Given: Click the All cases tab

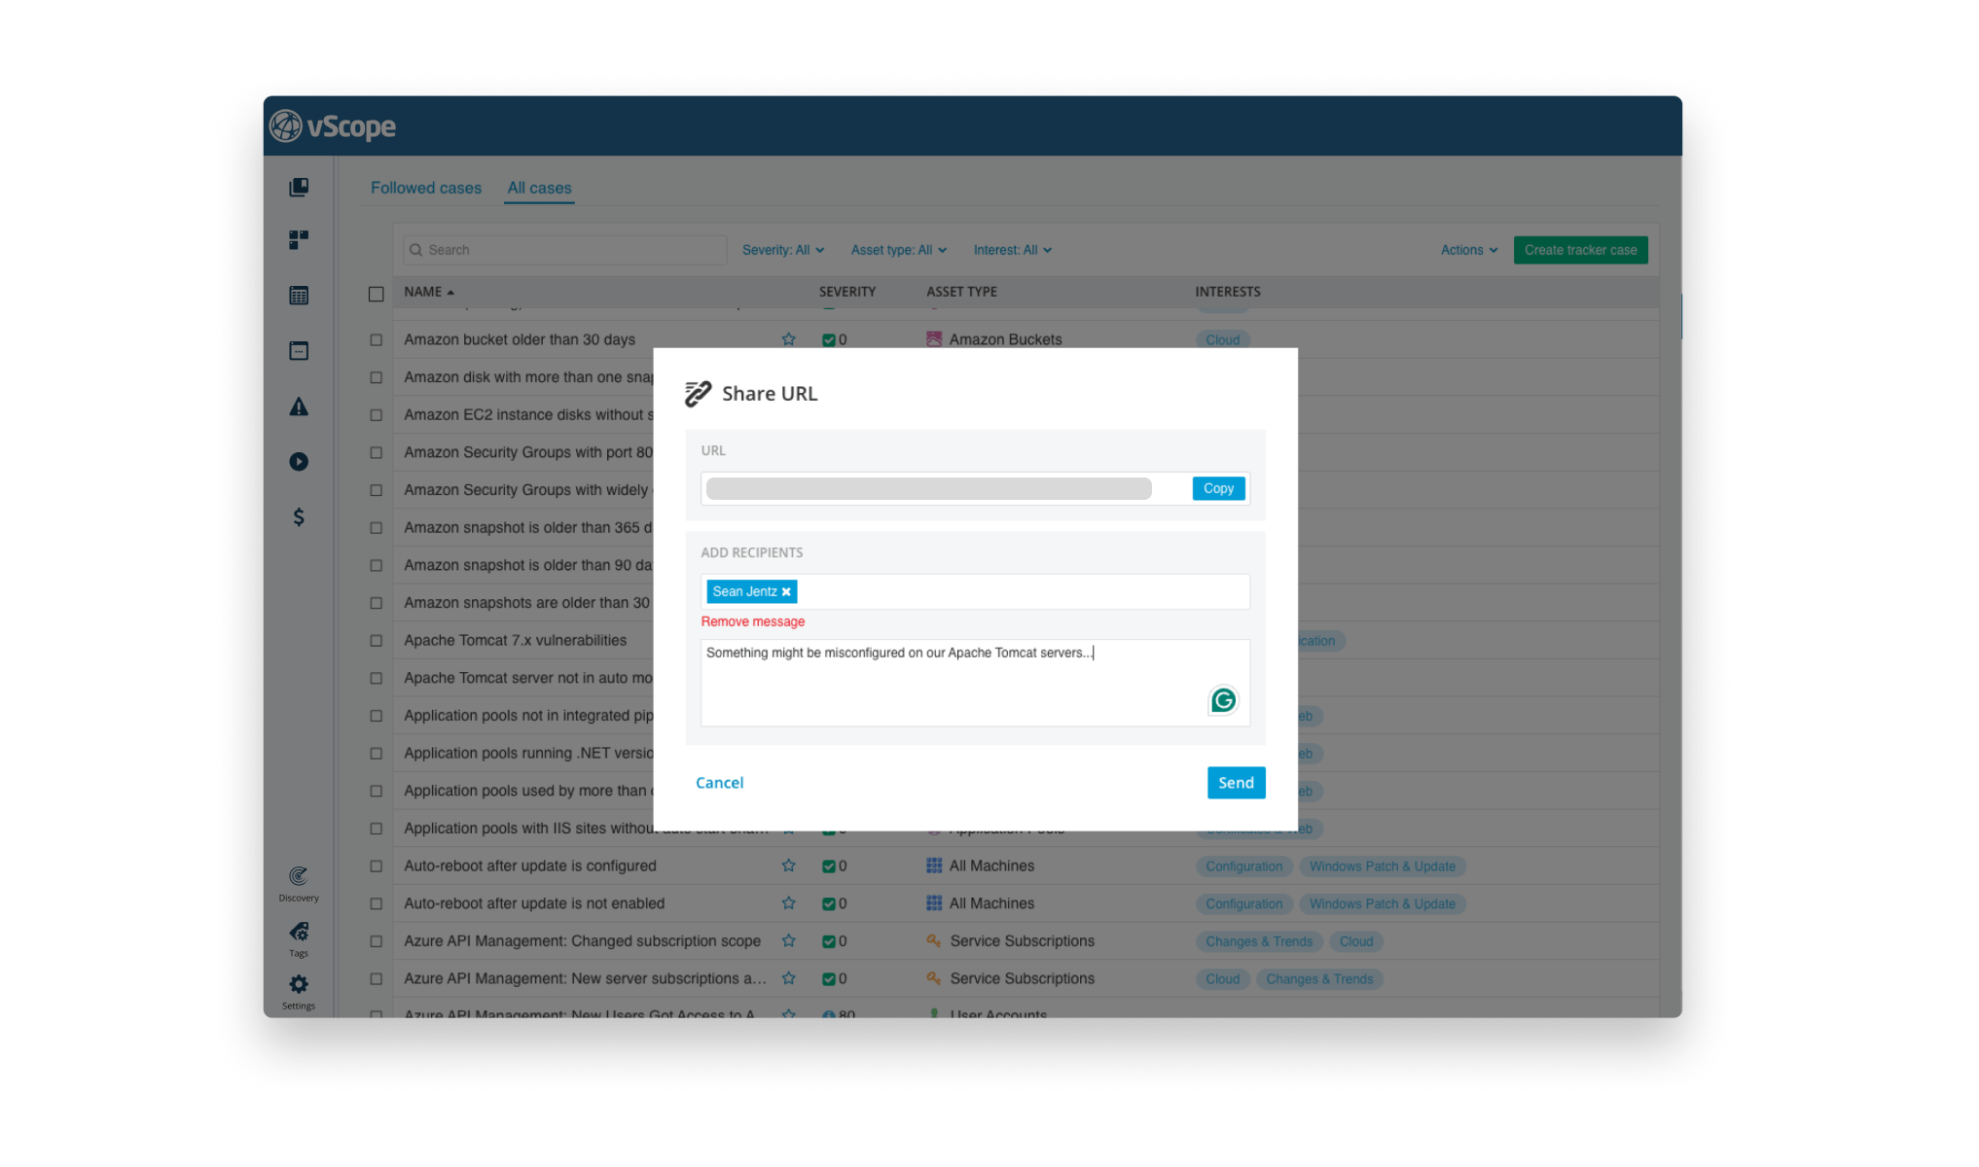Looking at the screenshot, I should coord(541,188).
